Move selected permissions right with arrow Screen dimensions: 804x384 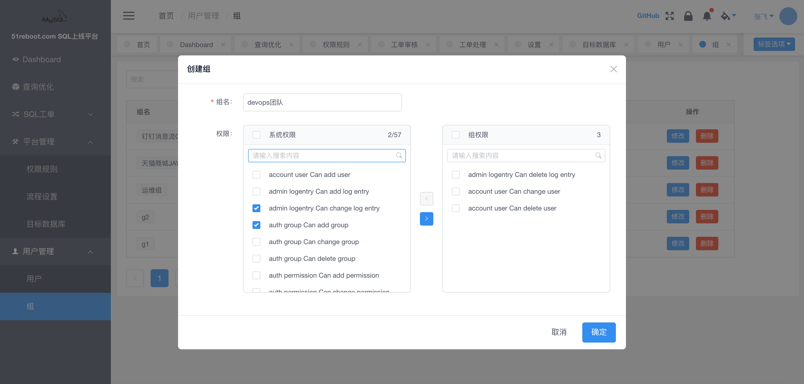pos(426,219)
